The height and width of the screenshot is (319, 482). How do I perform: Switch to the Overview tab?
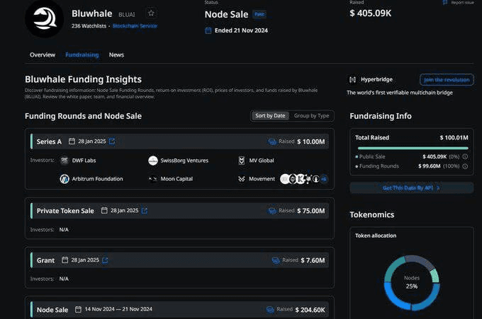click(x=43, y=54)
